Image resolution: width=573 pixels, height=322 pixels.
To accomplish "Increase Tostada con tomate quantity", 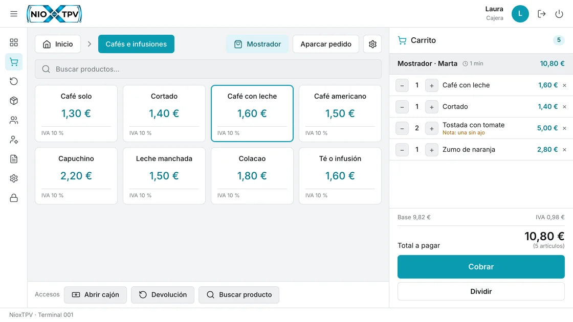I will (x=432, y=128).
